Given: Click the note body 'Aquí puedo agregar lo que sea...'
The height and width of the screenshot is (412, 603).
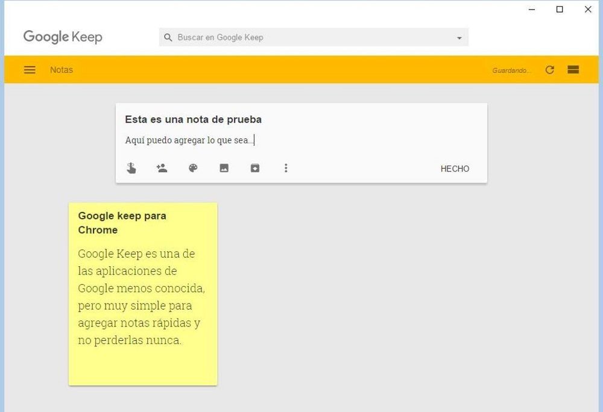Looking at the screenshot, I should point(189,140).
